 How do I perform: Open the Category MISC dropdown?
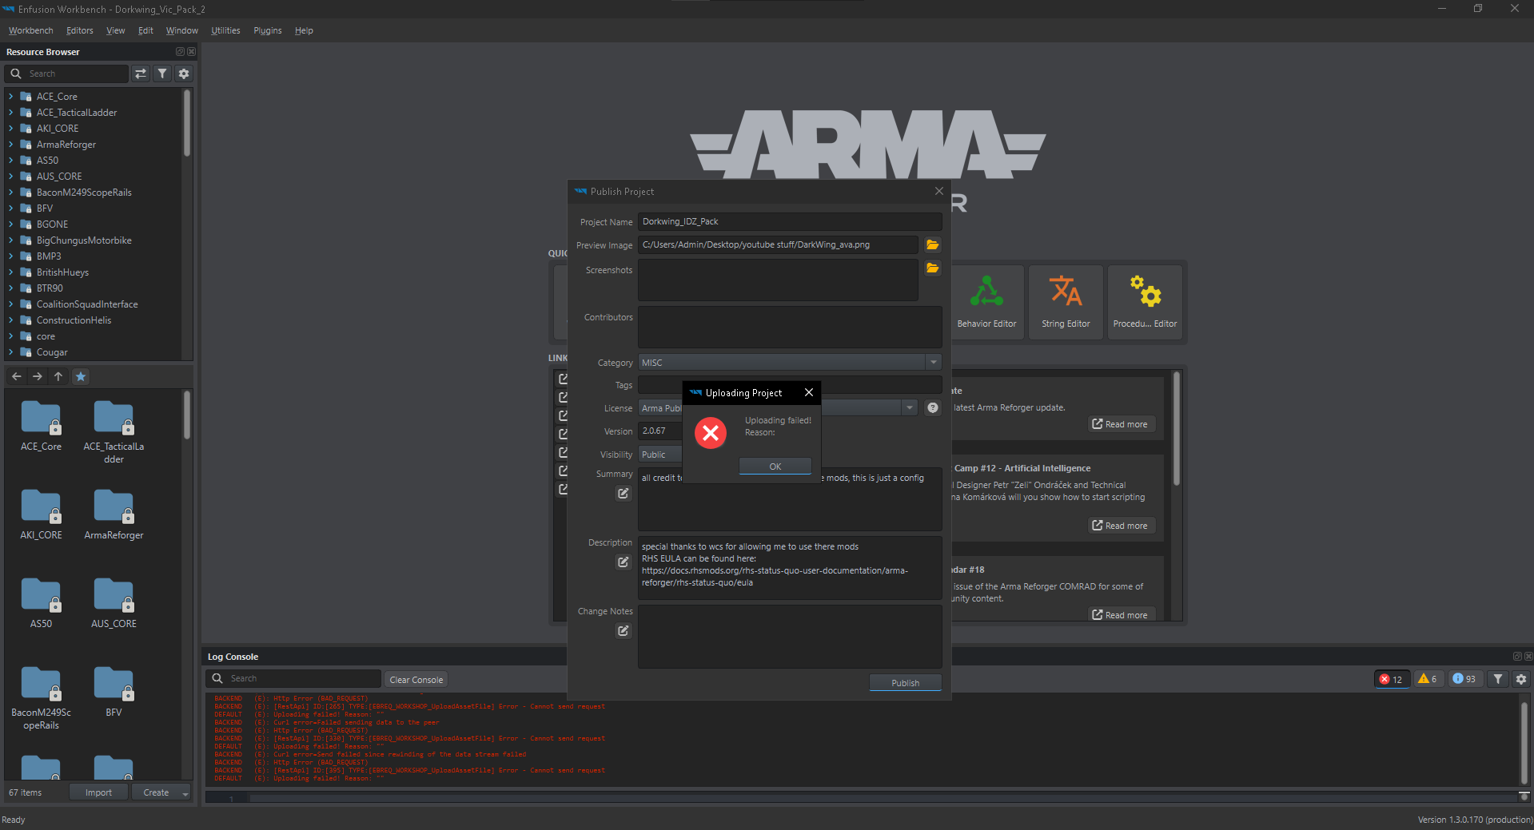790,363
